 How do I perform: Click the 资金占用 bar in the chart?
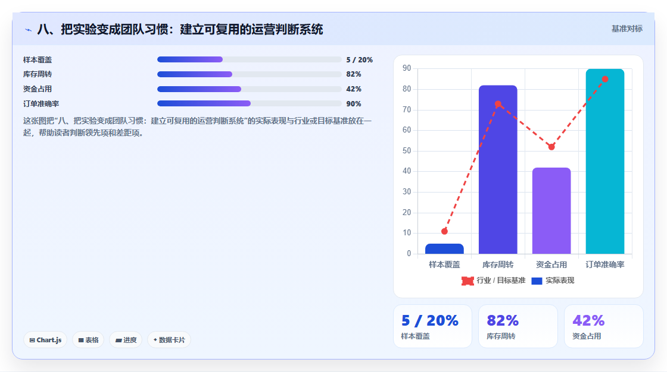pos(551,211)
